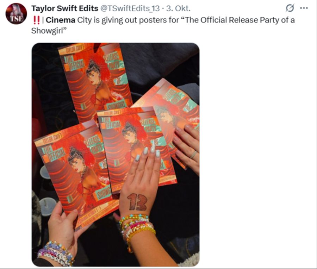Viewport: 317px width, 269px height.
Task: Click the purple beaded bracelets at the bottom left
Action: click(x=55, y=253)
